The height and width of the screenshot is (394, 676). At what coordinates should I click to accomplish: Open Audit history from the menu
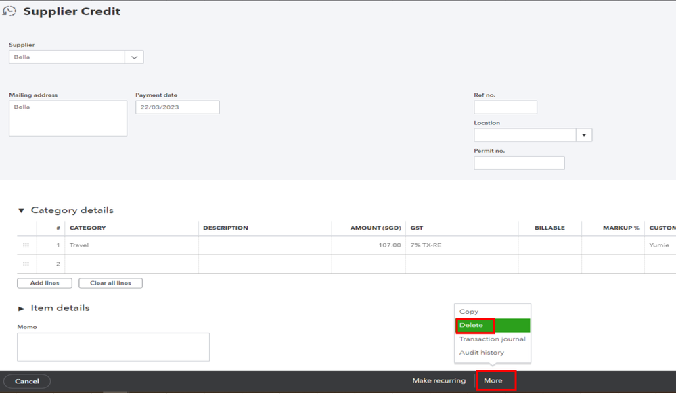point(493,353)
